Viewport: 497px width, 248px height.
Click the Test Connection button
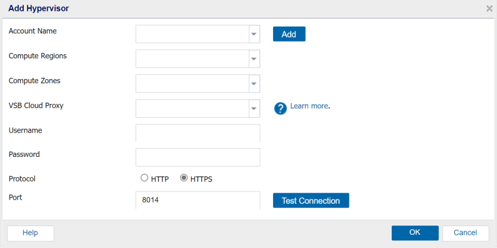click(311, 200)
